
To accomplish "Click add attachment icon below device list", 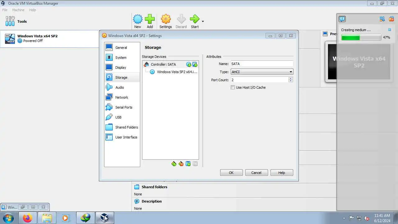I will [188, 164].
